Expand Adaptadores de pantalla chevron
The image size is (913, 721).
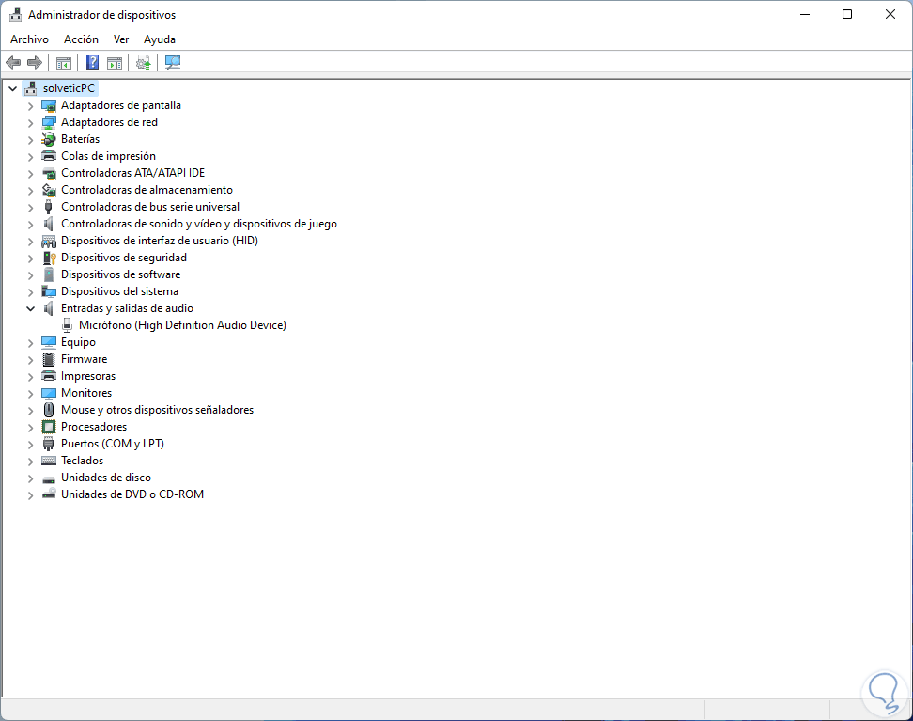pos(30,106)
